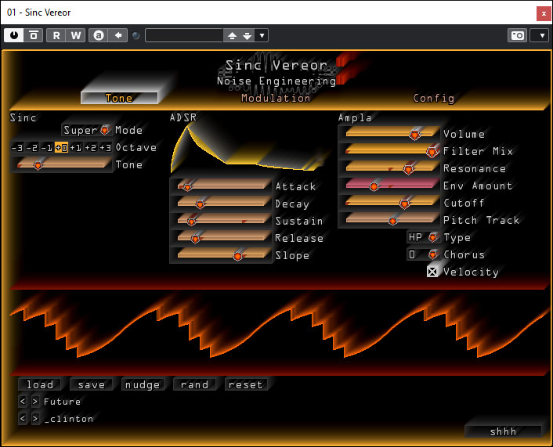Click the A/B settings compare icon
Image resolution: width=553 pixels, height=447 pixels.
coord(98,35)
